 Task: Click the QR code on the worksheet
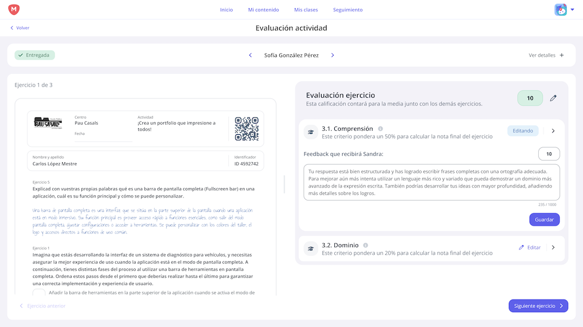(x=246, y=128)
